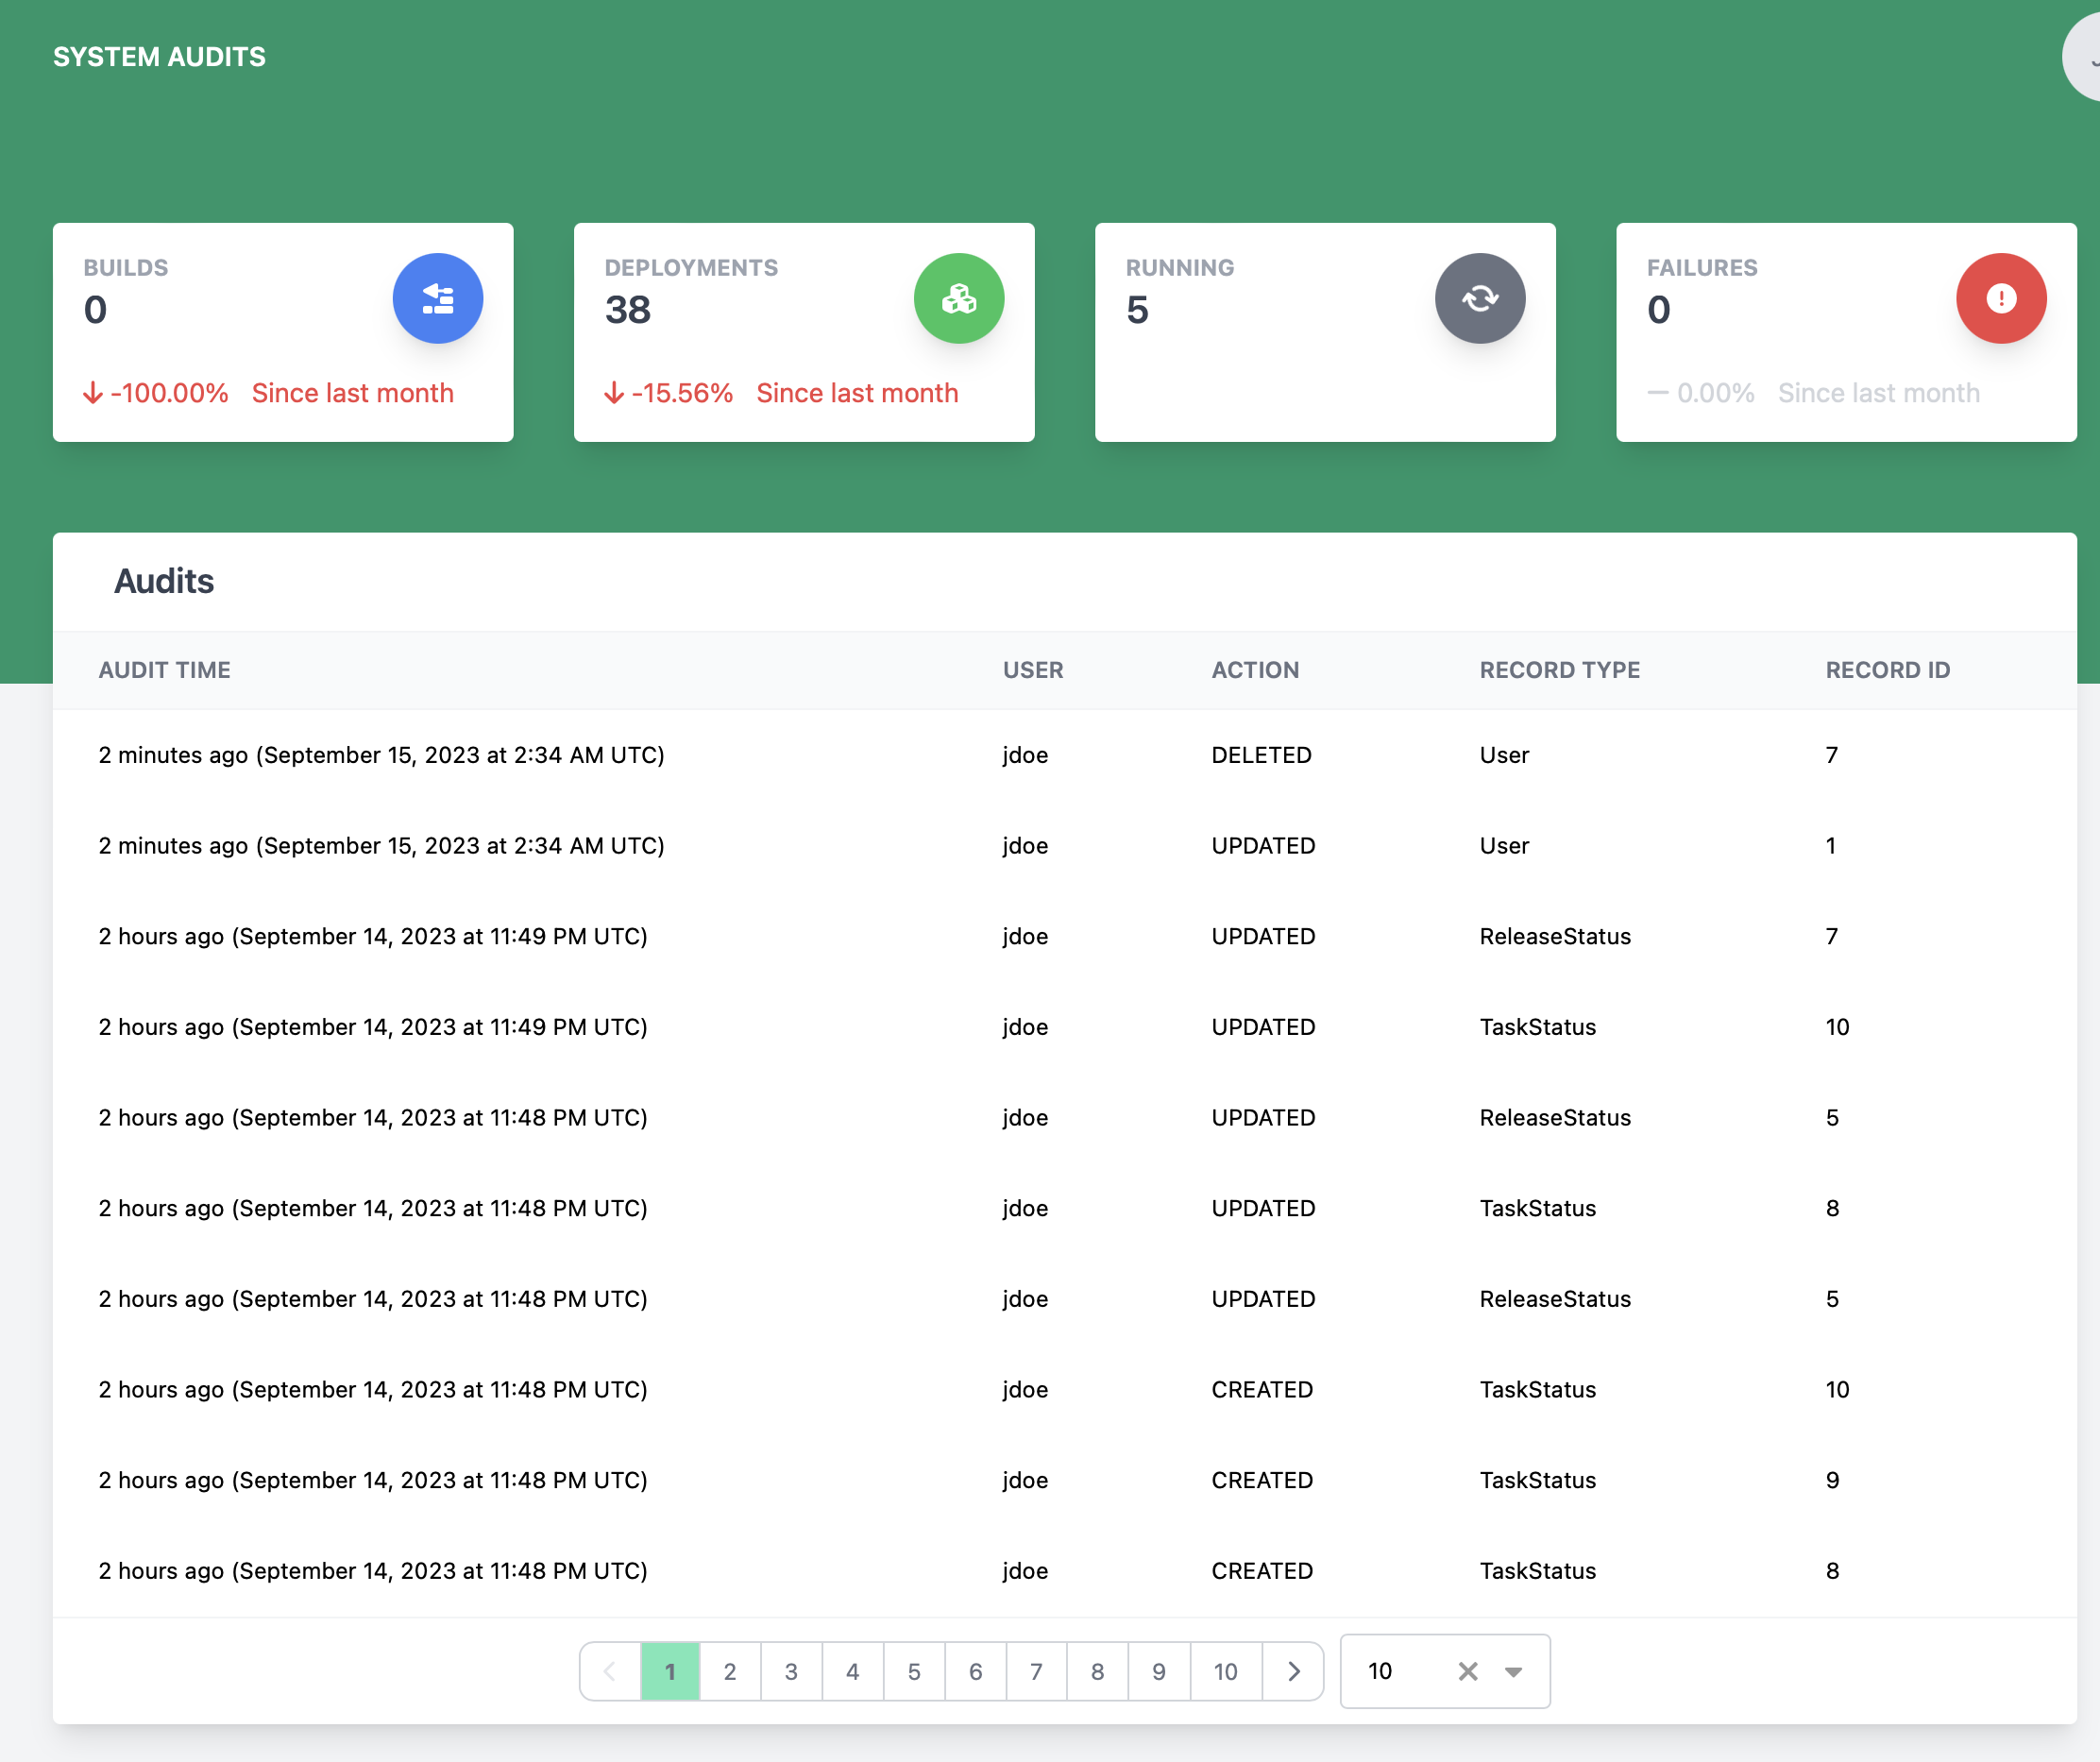Go to pagination page 9
Viewport: 2100px width, 1762px height.
[x=1159, y=1671]
